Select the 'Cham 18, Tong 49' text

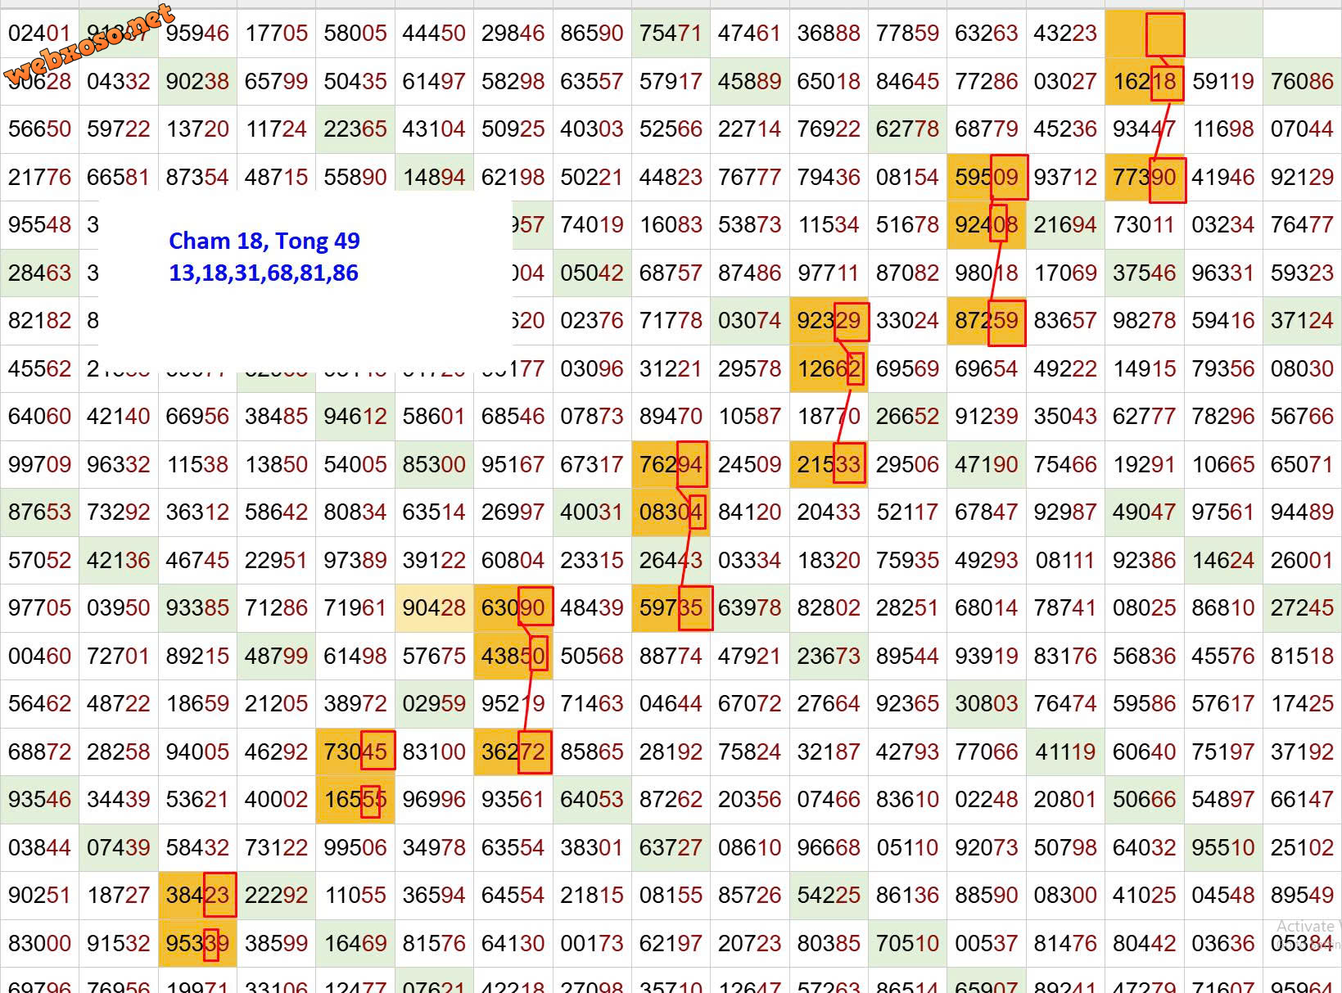[x=264, y=241]
